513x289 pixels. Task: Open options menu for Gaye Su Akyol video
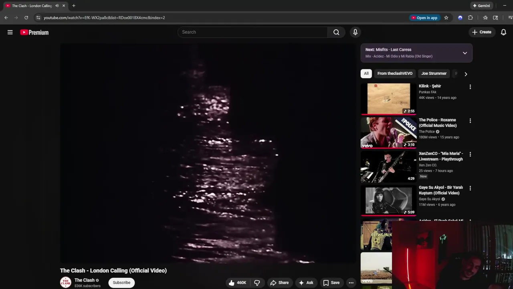[470, 188]
